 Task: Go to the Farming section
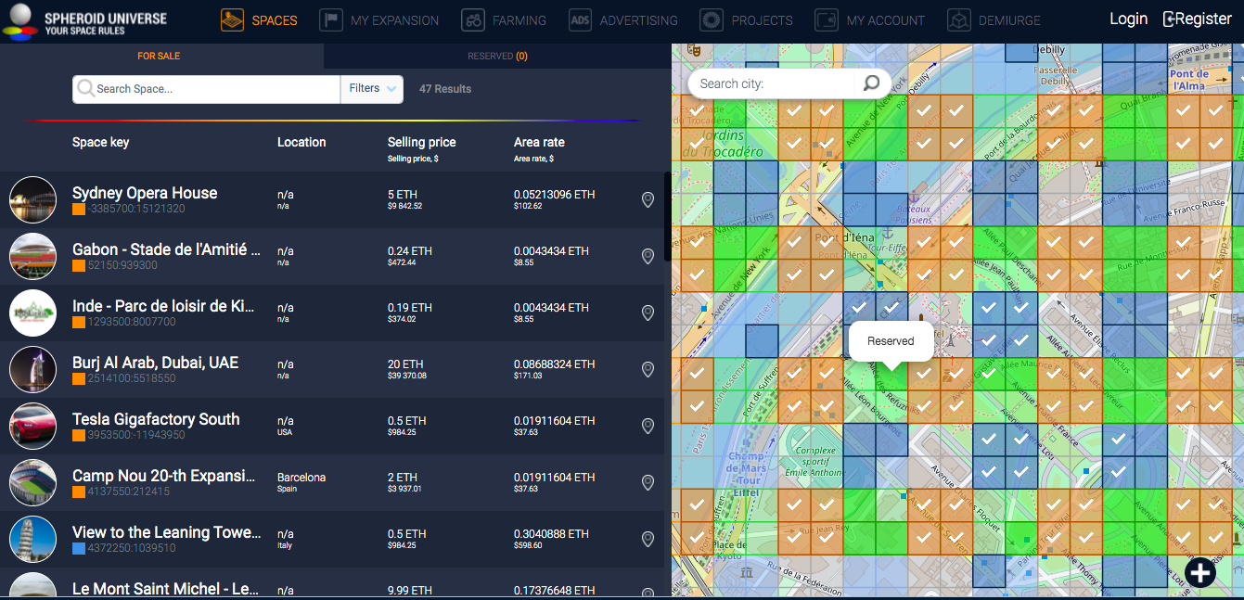[504, 20]
